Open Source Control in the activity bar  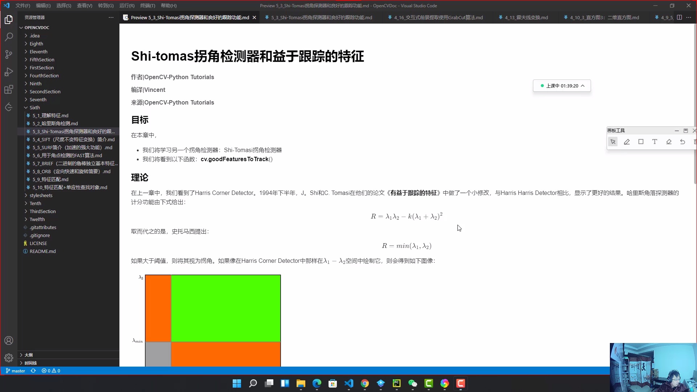[9, 54]
